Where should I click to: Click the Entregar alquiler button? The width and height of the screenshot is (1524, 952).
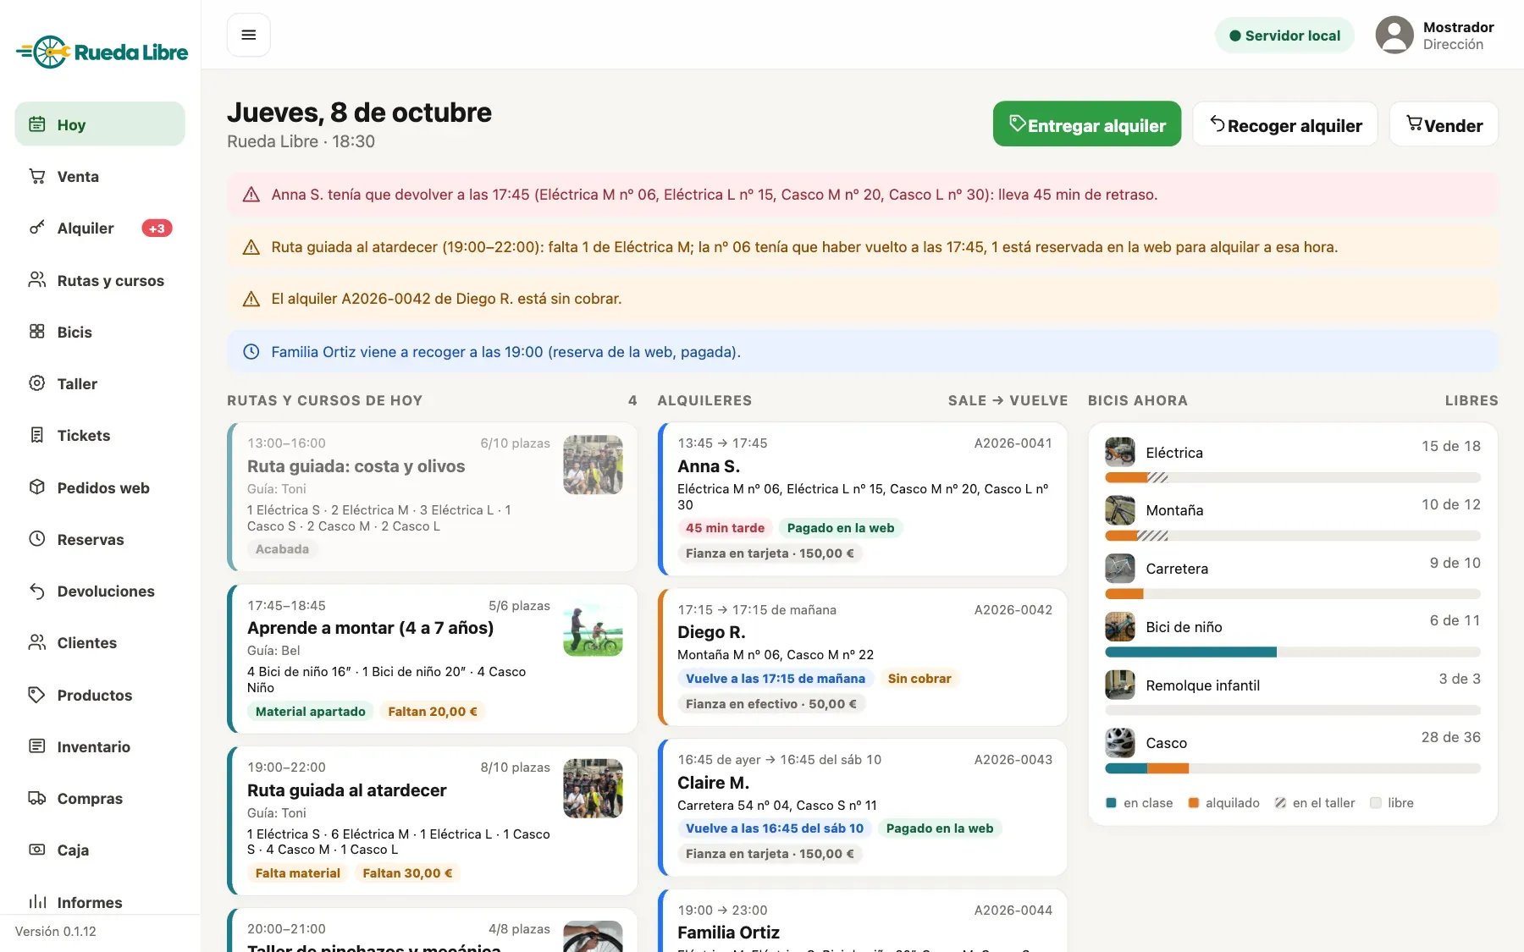(1087, 124)
